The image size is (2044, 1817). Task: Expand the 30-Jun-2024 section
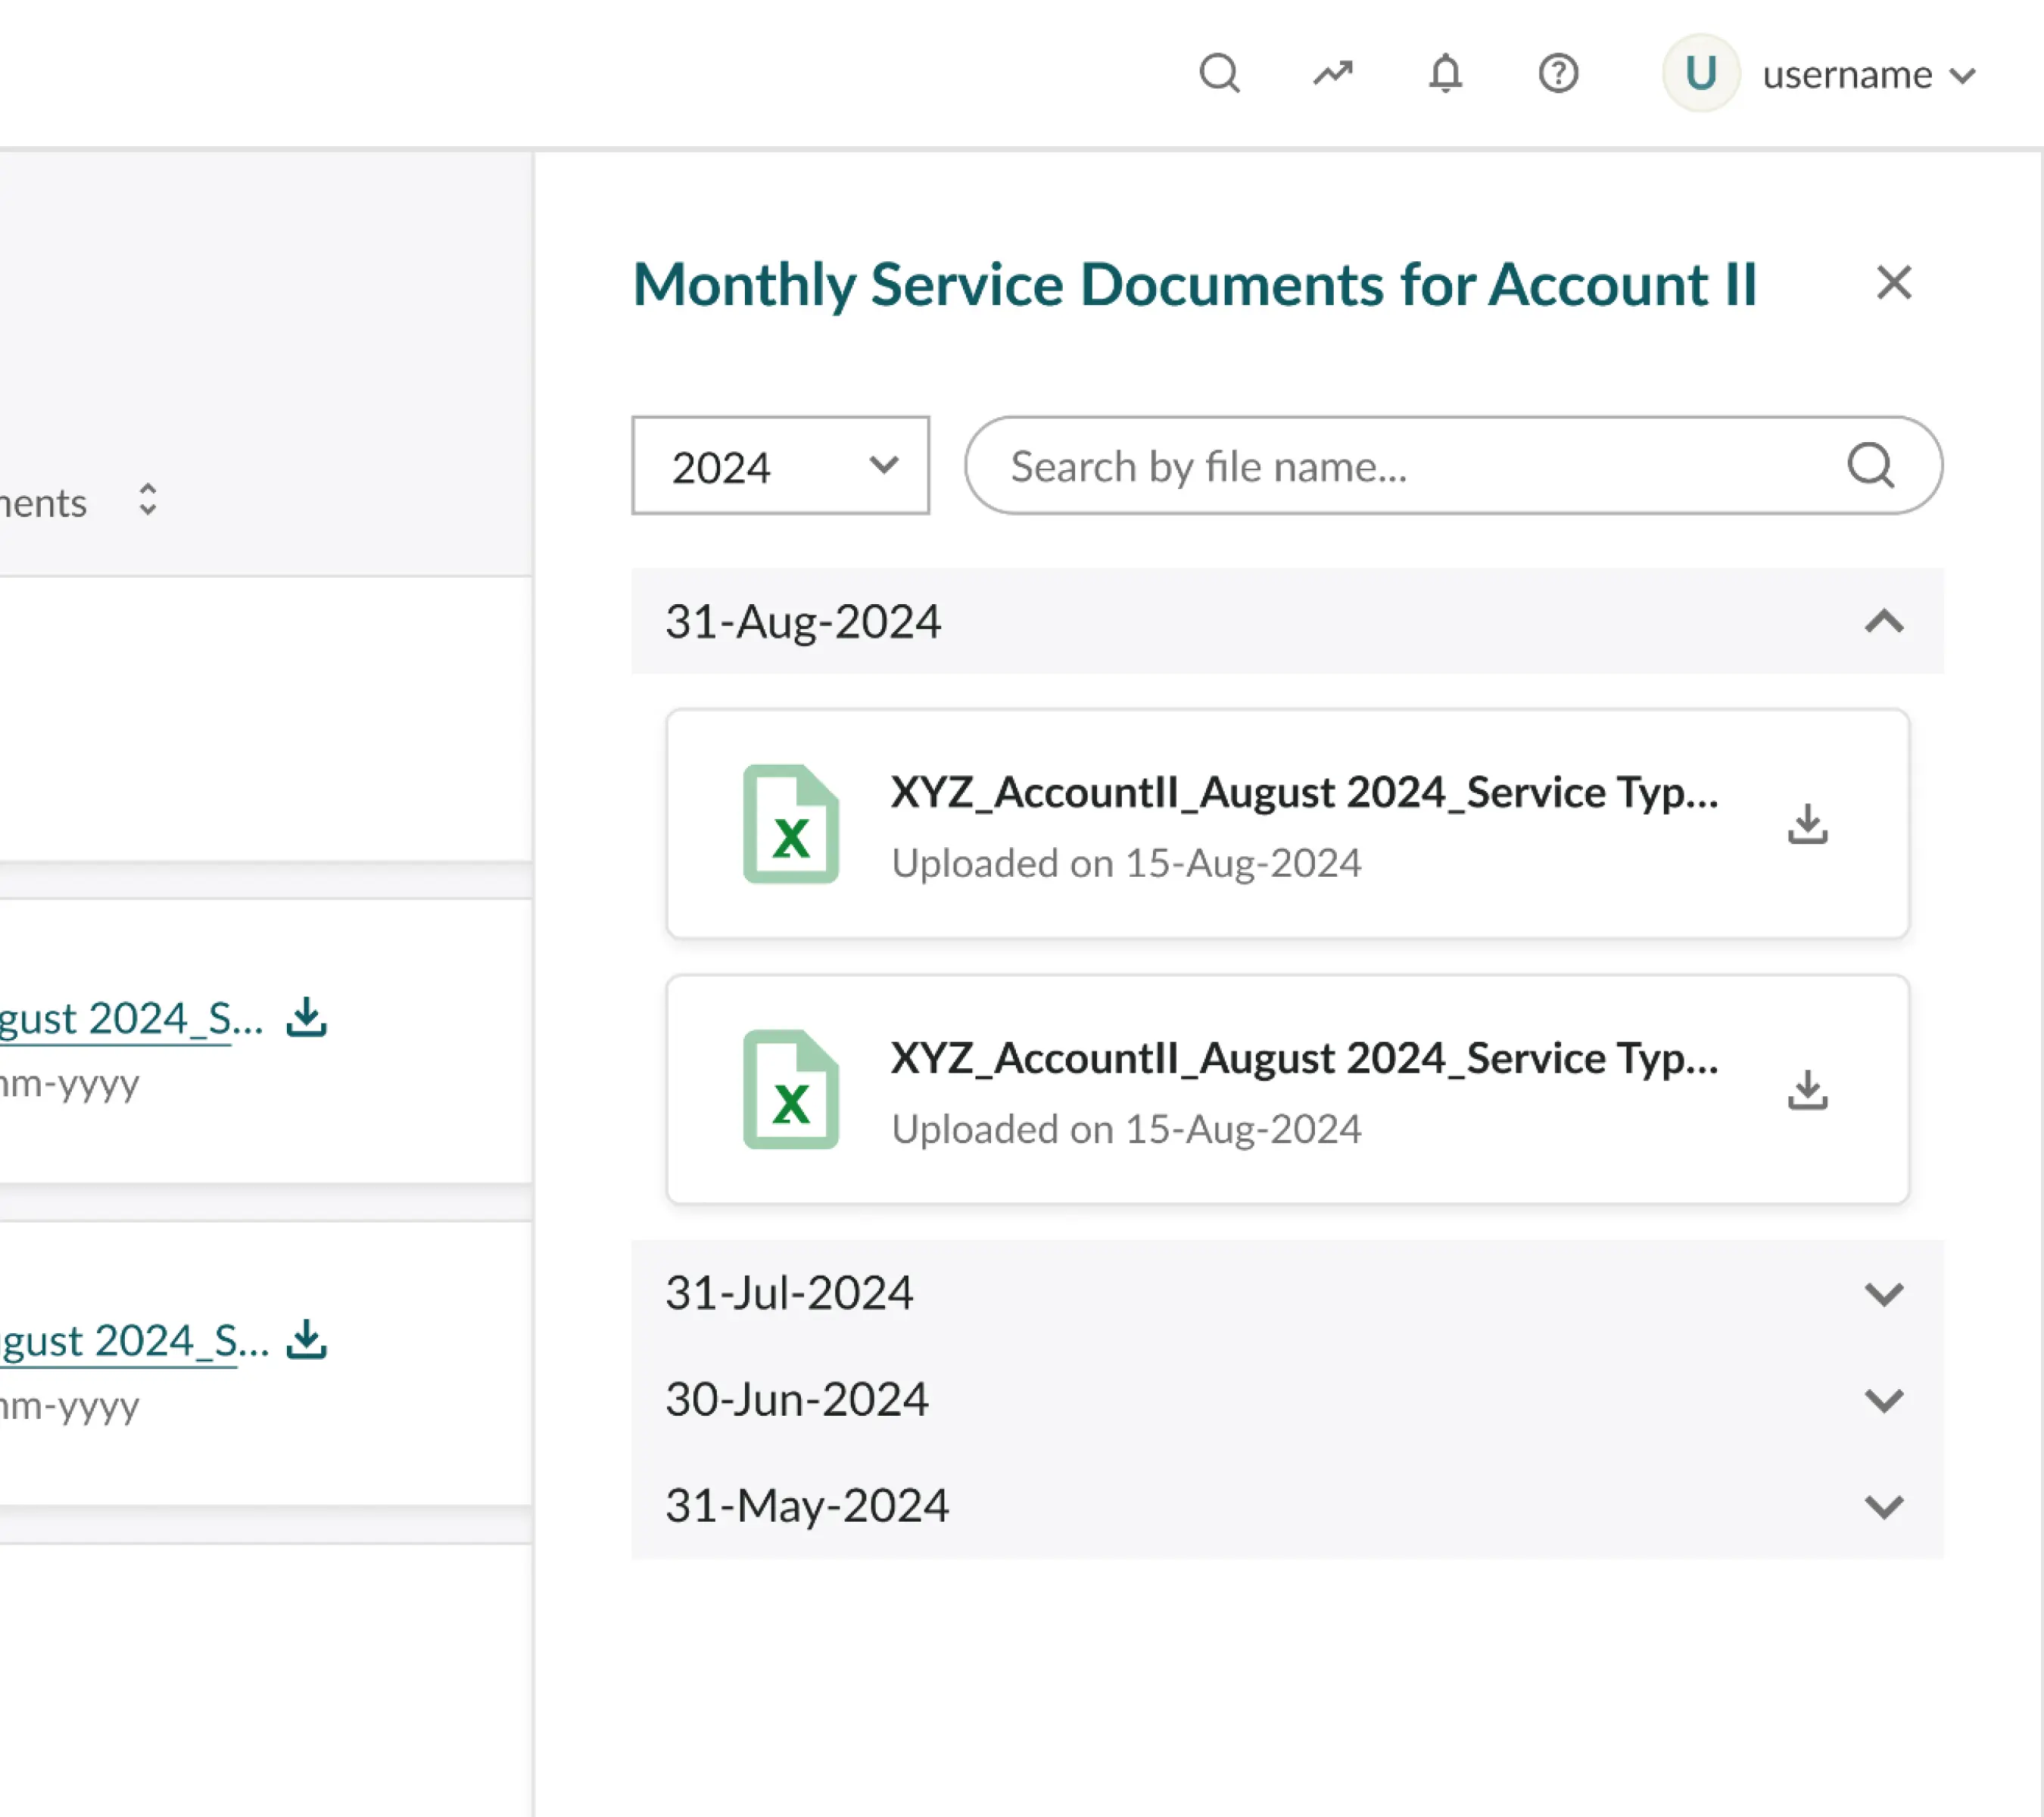(1884, 1400)
